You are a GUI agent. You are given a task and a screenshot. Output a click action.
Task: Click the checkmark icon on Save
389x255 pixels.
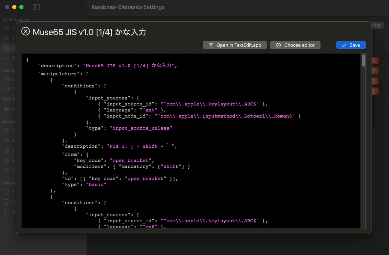point(344,45)
